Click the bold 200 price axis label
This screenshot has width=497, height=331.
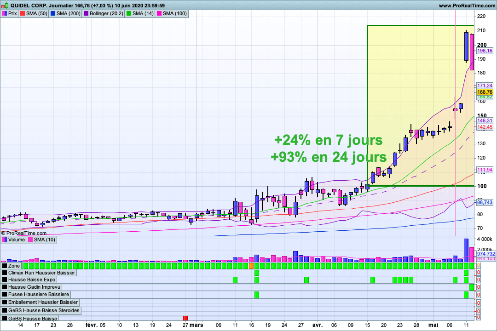[482, 45]
